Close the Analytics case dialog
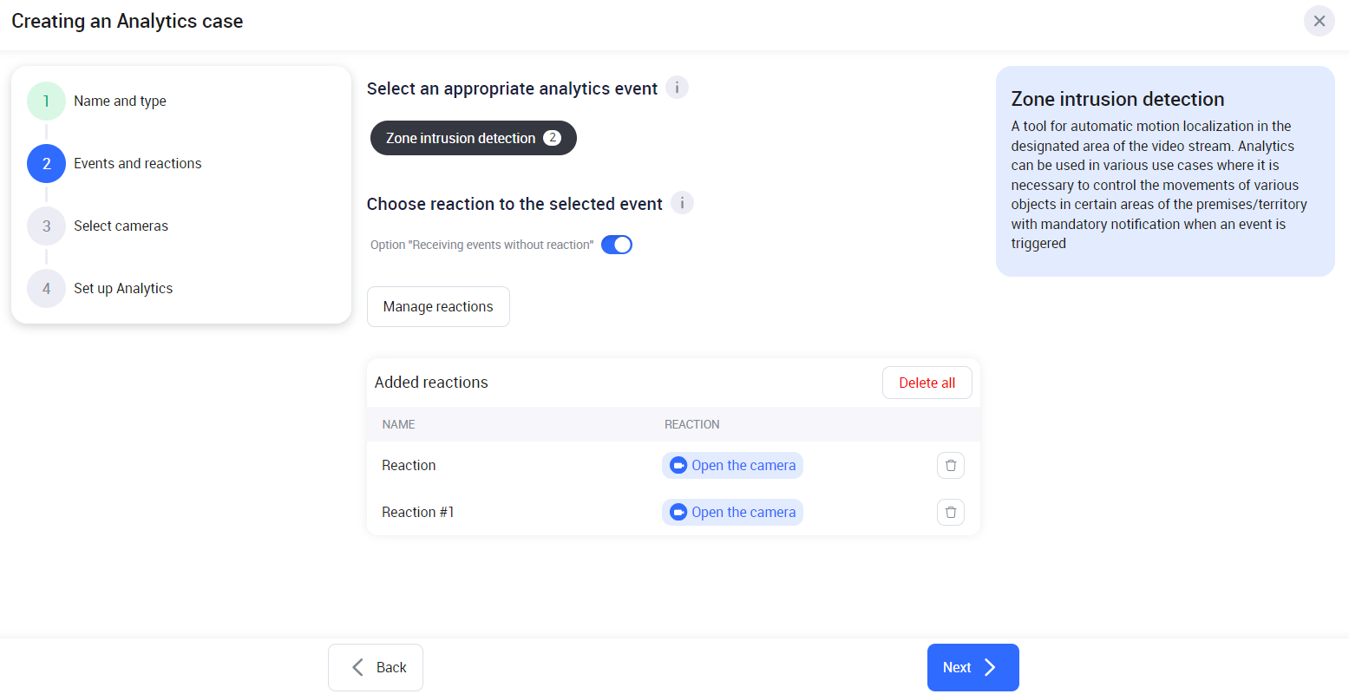The width and height of the screenshot is (1349, 694). click(x=1319, y=21)
